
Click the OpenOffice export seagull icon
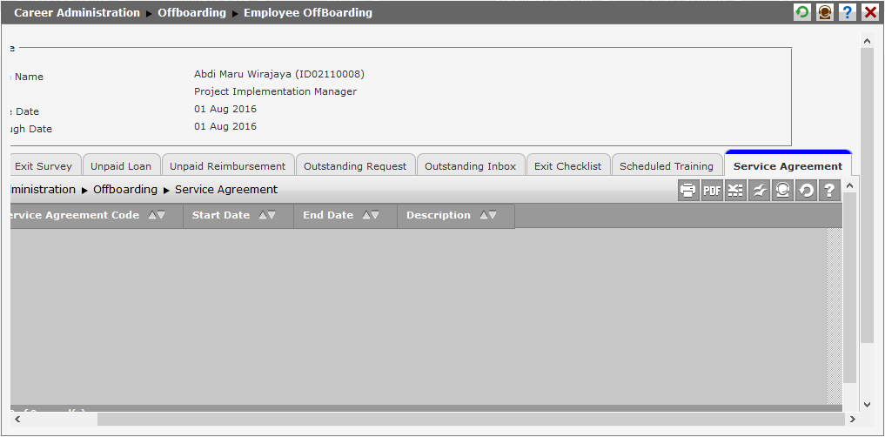(759, 191)
